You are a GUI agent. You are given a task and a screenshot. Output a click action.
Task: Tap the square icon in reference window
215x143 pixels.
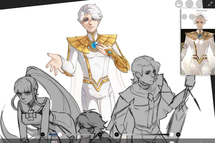pos(184,16)
